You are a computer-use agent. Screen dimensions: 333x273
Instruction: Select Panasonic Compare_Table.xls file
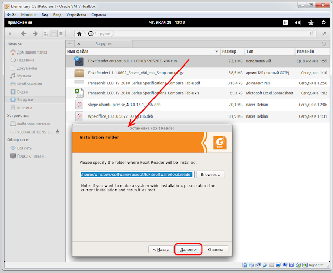point(198,93)
